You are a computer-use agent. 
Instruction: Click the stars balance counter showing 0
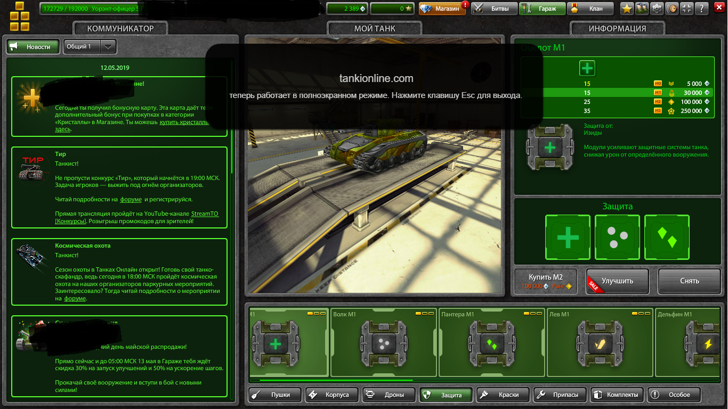392,9
